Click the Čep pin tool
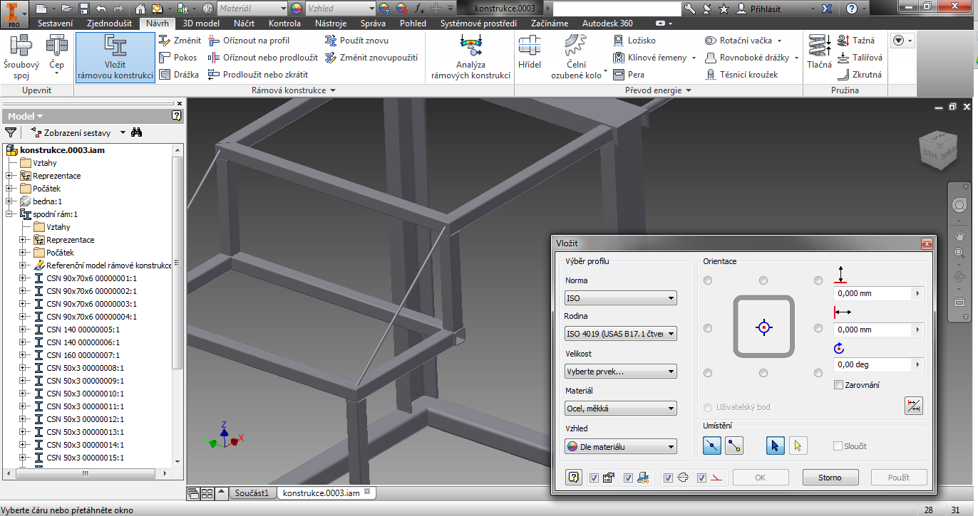This screenshot has width=978, height=516. click(56, 53)
